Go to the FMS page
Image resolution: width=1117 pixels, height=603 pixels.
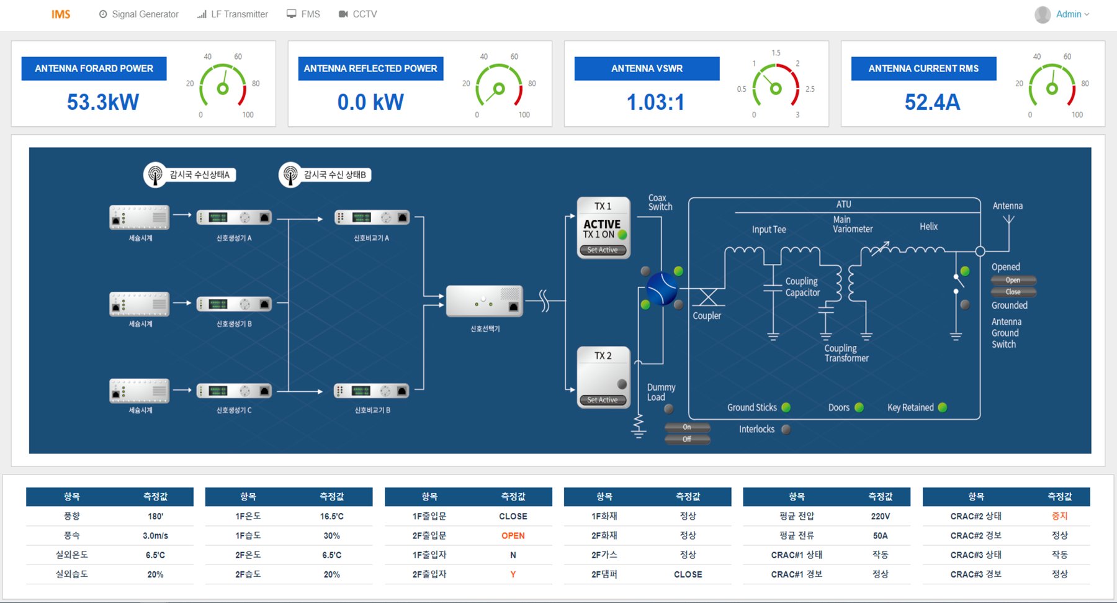click(x=303, y=14)
